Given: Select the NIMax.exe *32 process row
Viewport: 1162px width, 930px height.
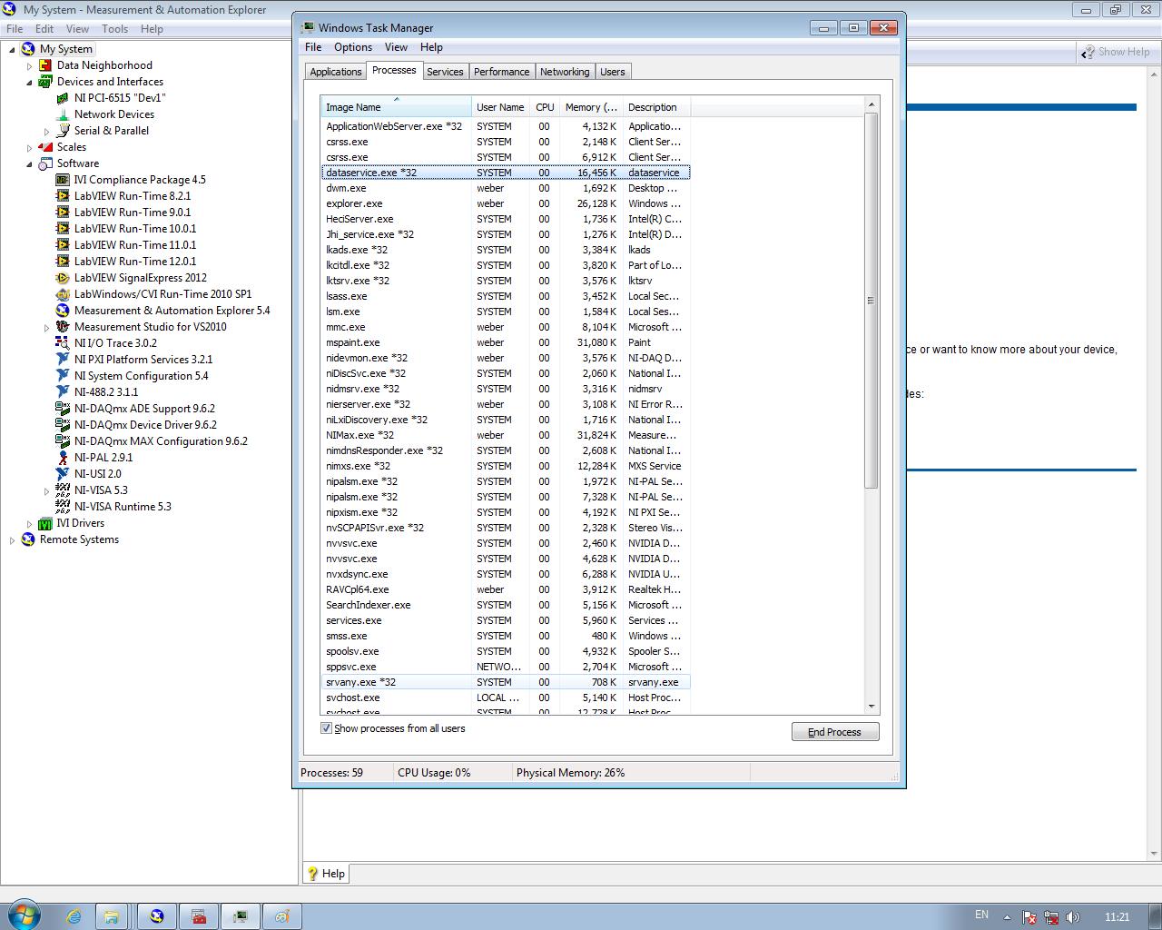Looking at the screenshot, I should tap(506, 435).
